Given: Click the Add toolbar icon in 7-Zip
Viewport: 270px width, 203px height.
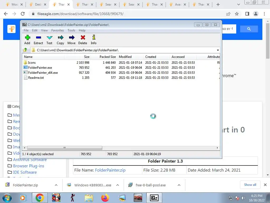Looking at the screenshot, I should click(x=27, y=40).
